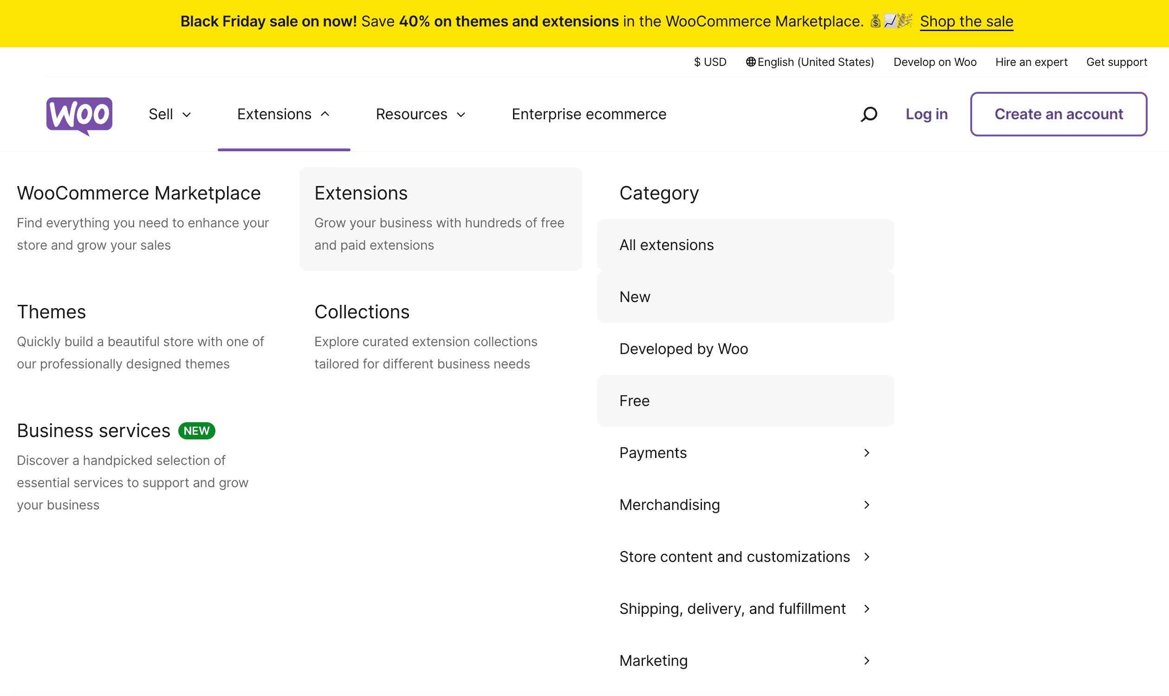The image size is (1169, 696).
Task: Click the Create an account button
Action: 1059,114
